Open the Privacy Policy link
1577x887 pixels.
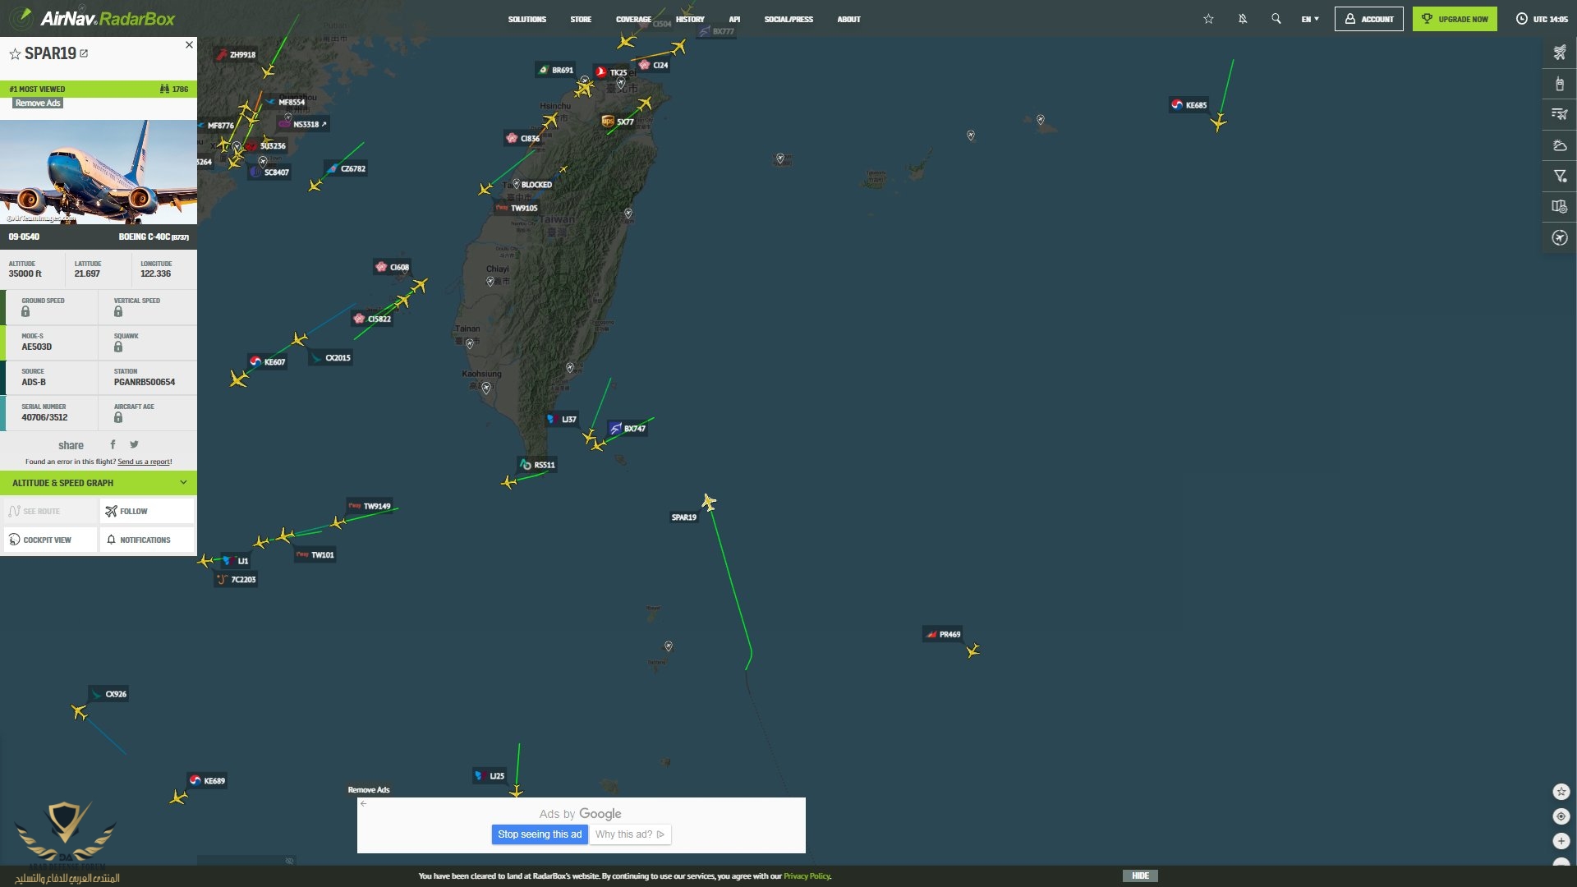click(x=807, y=876)
